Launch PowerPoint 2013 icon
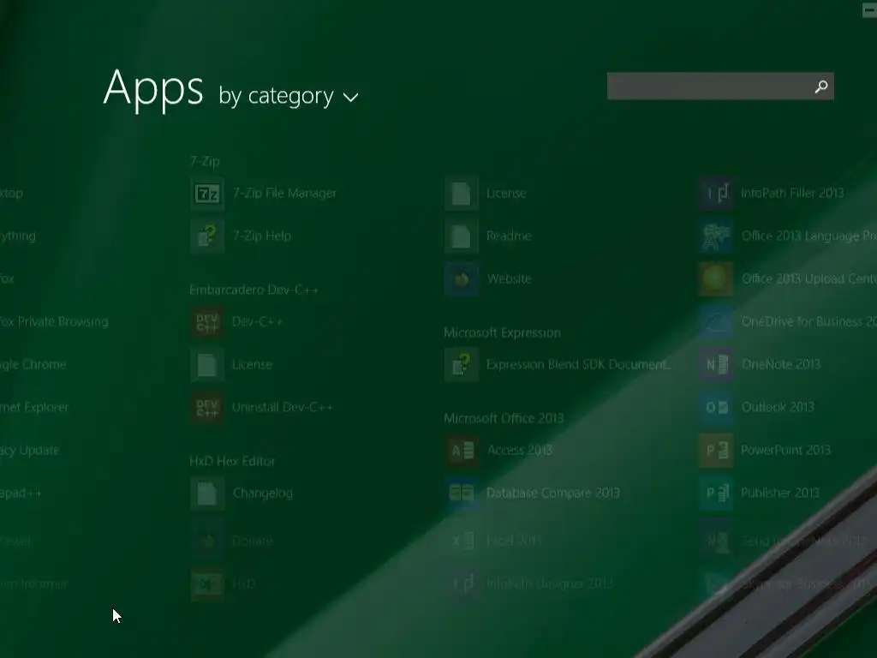Screen dimensions: 877x658 point(716,451)
